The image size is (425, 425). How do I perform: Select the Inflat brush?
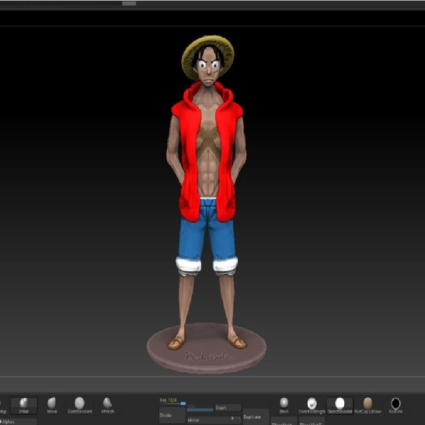coord(24,405)
